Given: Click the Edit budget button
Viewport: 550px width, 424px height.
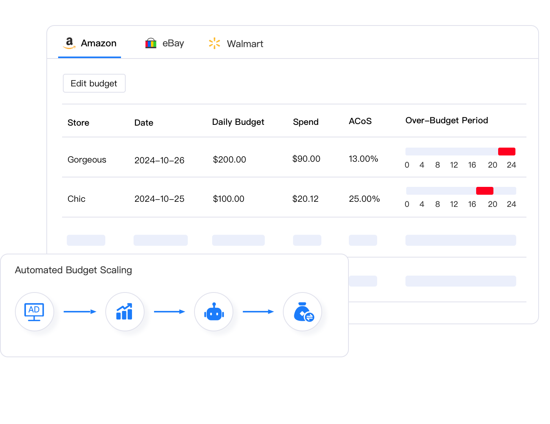Looking at the screenshot, I should pos(94,83).
